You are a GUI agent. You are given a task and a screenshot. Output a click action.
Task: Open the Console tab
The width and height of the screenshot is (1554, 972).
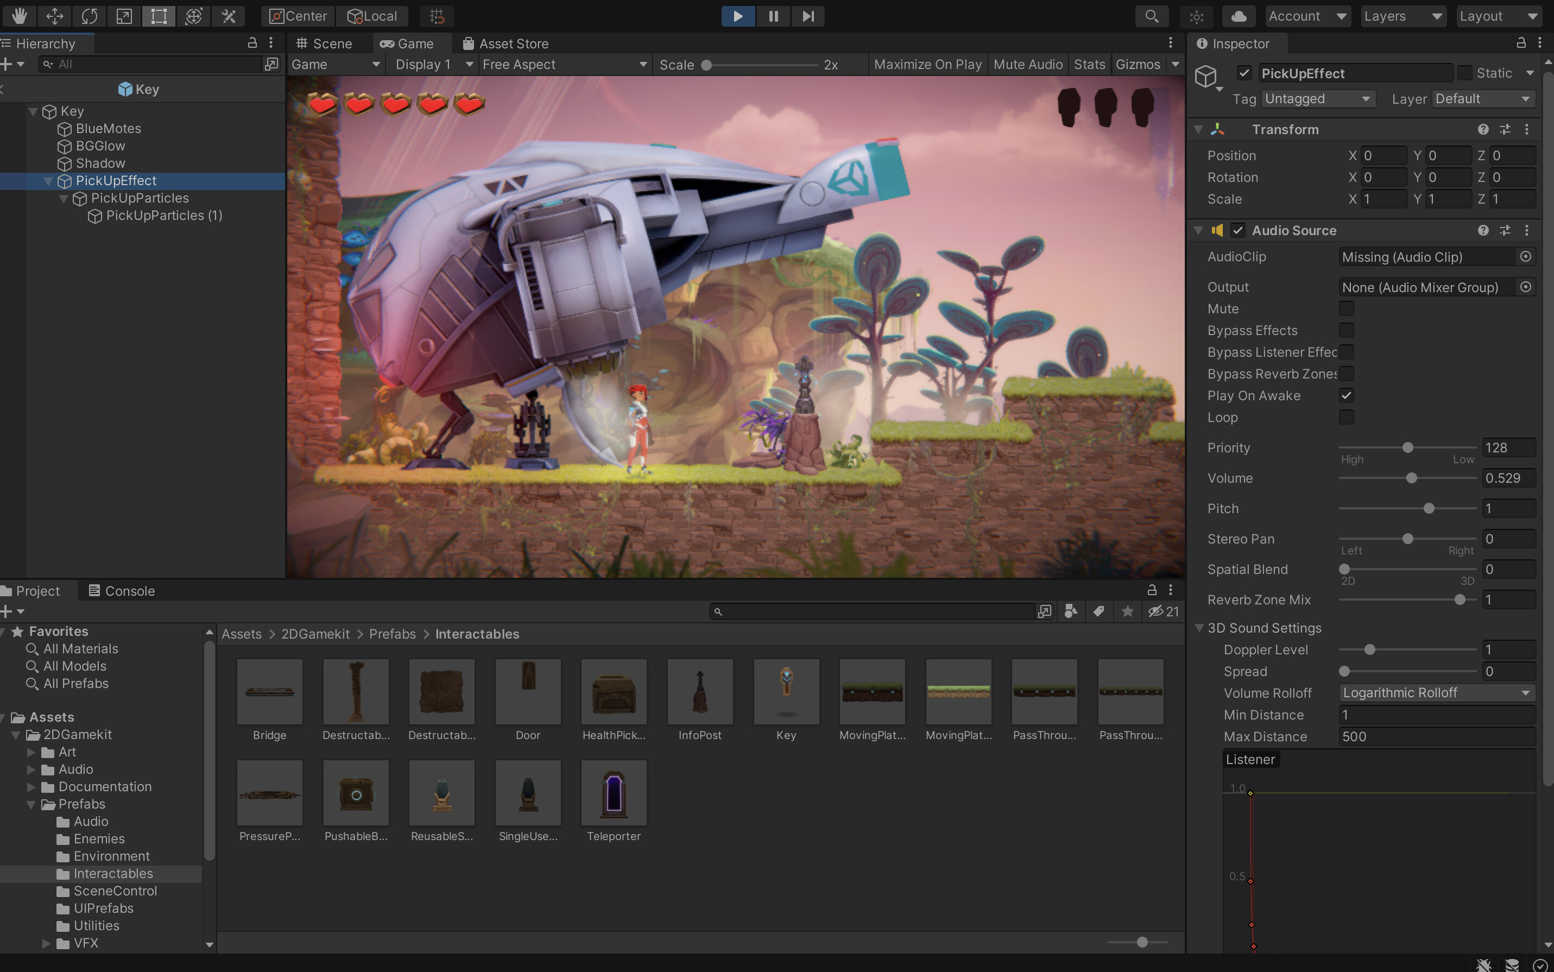(122, 591)
